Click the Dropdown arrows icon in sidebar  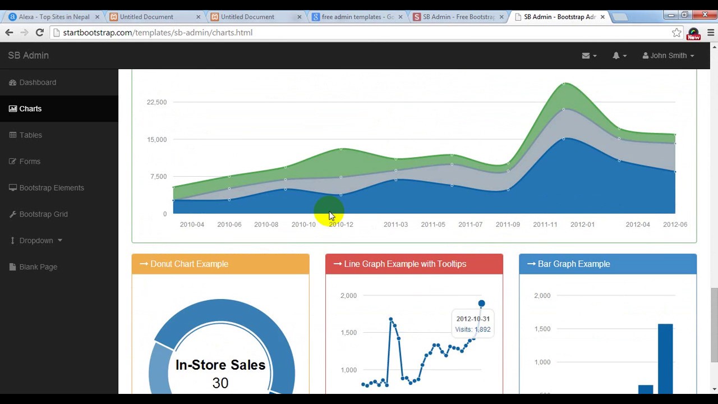12,241
